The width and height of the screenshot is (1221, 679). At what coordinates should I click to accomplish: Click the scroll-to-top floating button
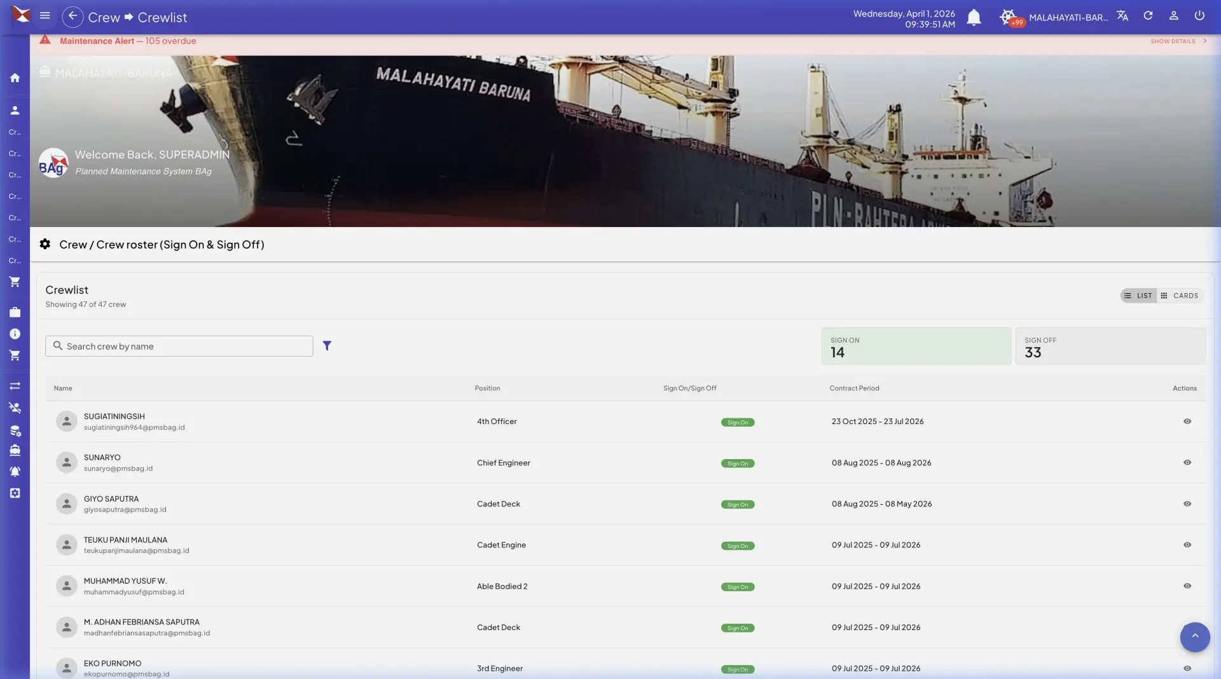point(1195,636)
